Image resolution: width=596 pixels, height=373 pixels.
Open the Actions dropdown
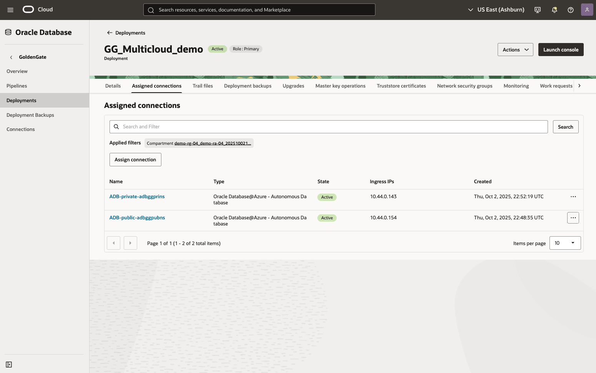[515, 49]
